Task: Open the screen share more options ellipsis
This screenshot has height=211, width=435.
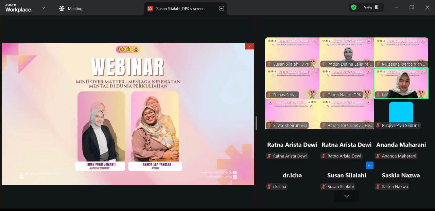Action: 222,9
